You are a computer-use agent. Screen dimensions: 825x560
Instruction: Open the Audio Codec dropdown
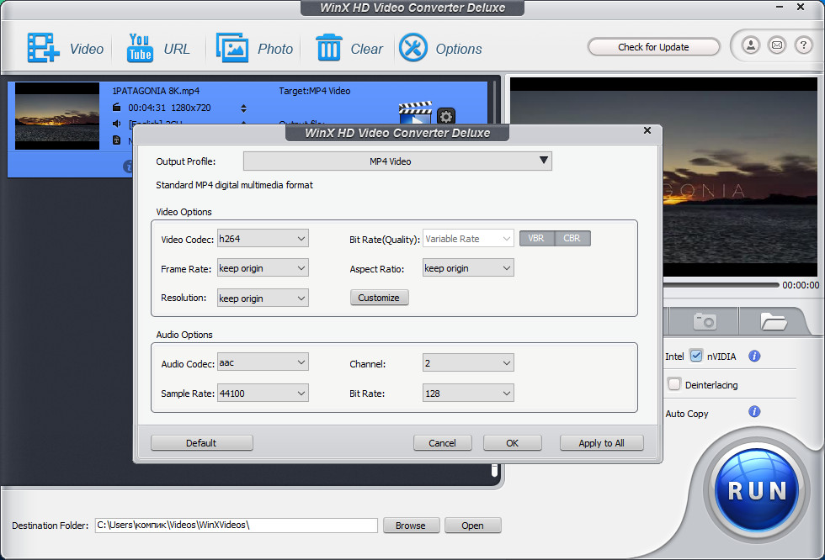(x=263, y=362)
